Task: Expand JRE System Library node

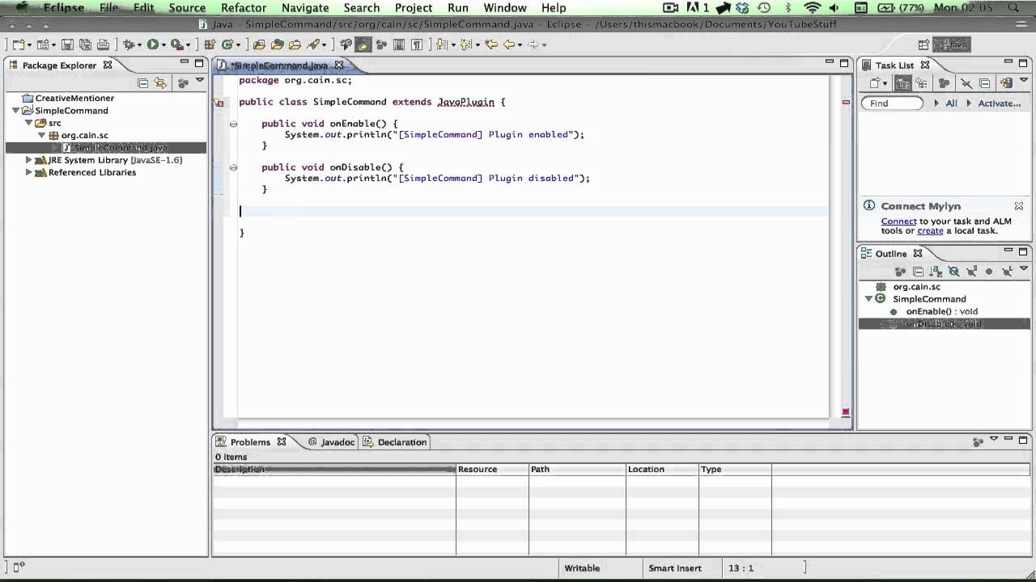Action: tap(29, 160)
